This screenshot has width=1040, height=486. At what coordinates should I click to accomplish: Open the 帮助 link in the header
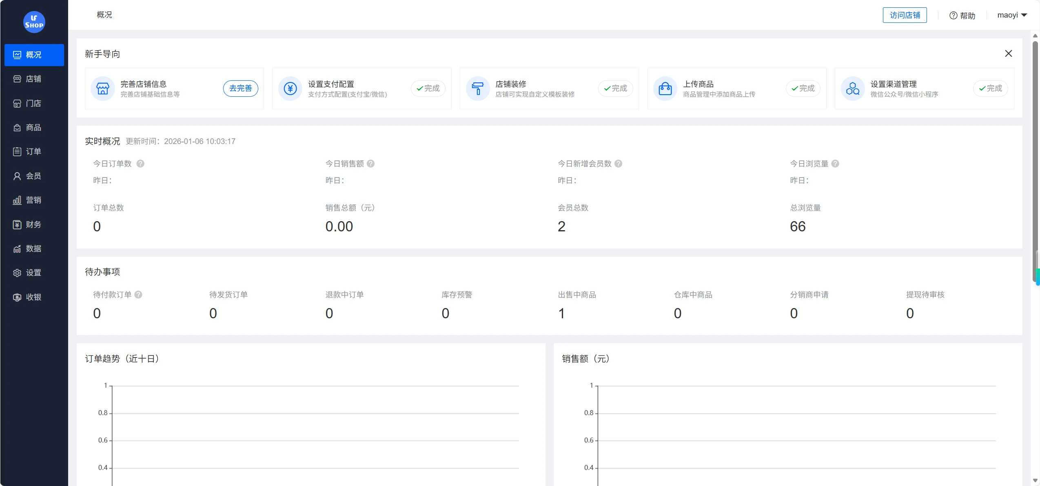pos(962,15)
